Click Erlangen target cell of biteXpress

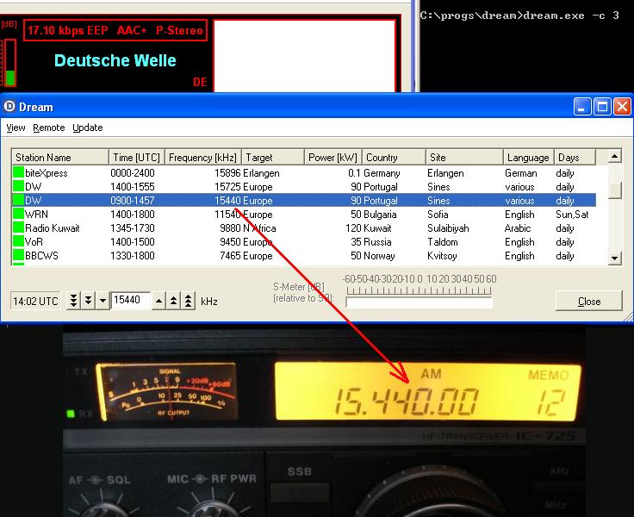click(x=261, y=173)
